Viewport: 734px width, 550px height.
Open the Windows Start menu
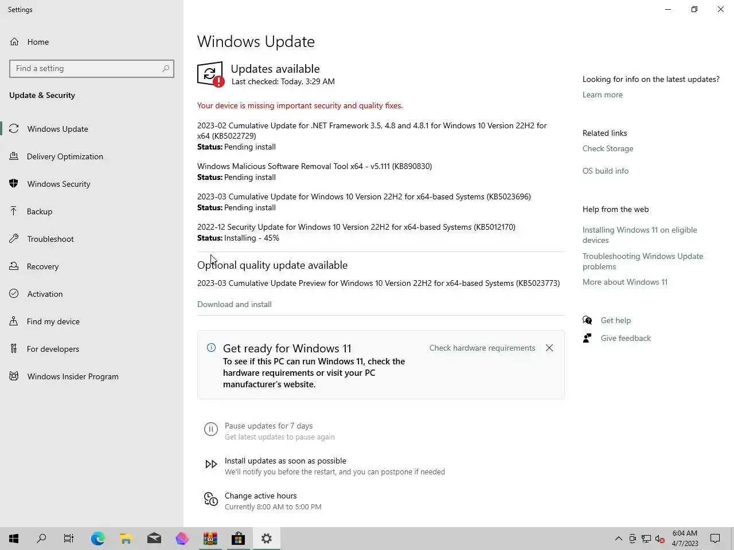pos(14,539)
